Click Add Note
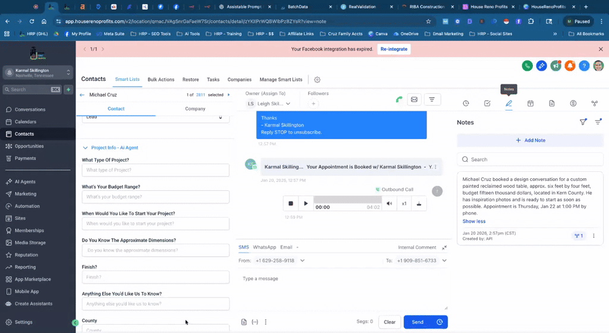This screenshot has height=333, width=609. click(x=530, y=140)
